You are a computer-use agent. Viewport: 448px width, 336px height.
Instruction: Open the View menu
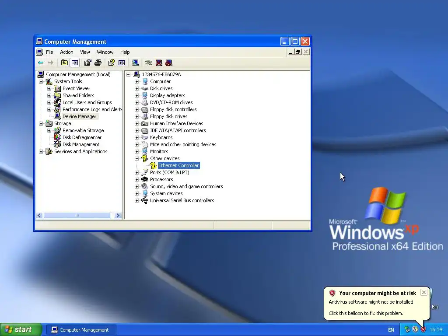click(x=85, y=52)
